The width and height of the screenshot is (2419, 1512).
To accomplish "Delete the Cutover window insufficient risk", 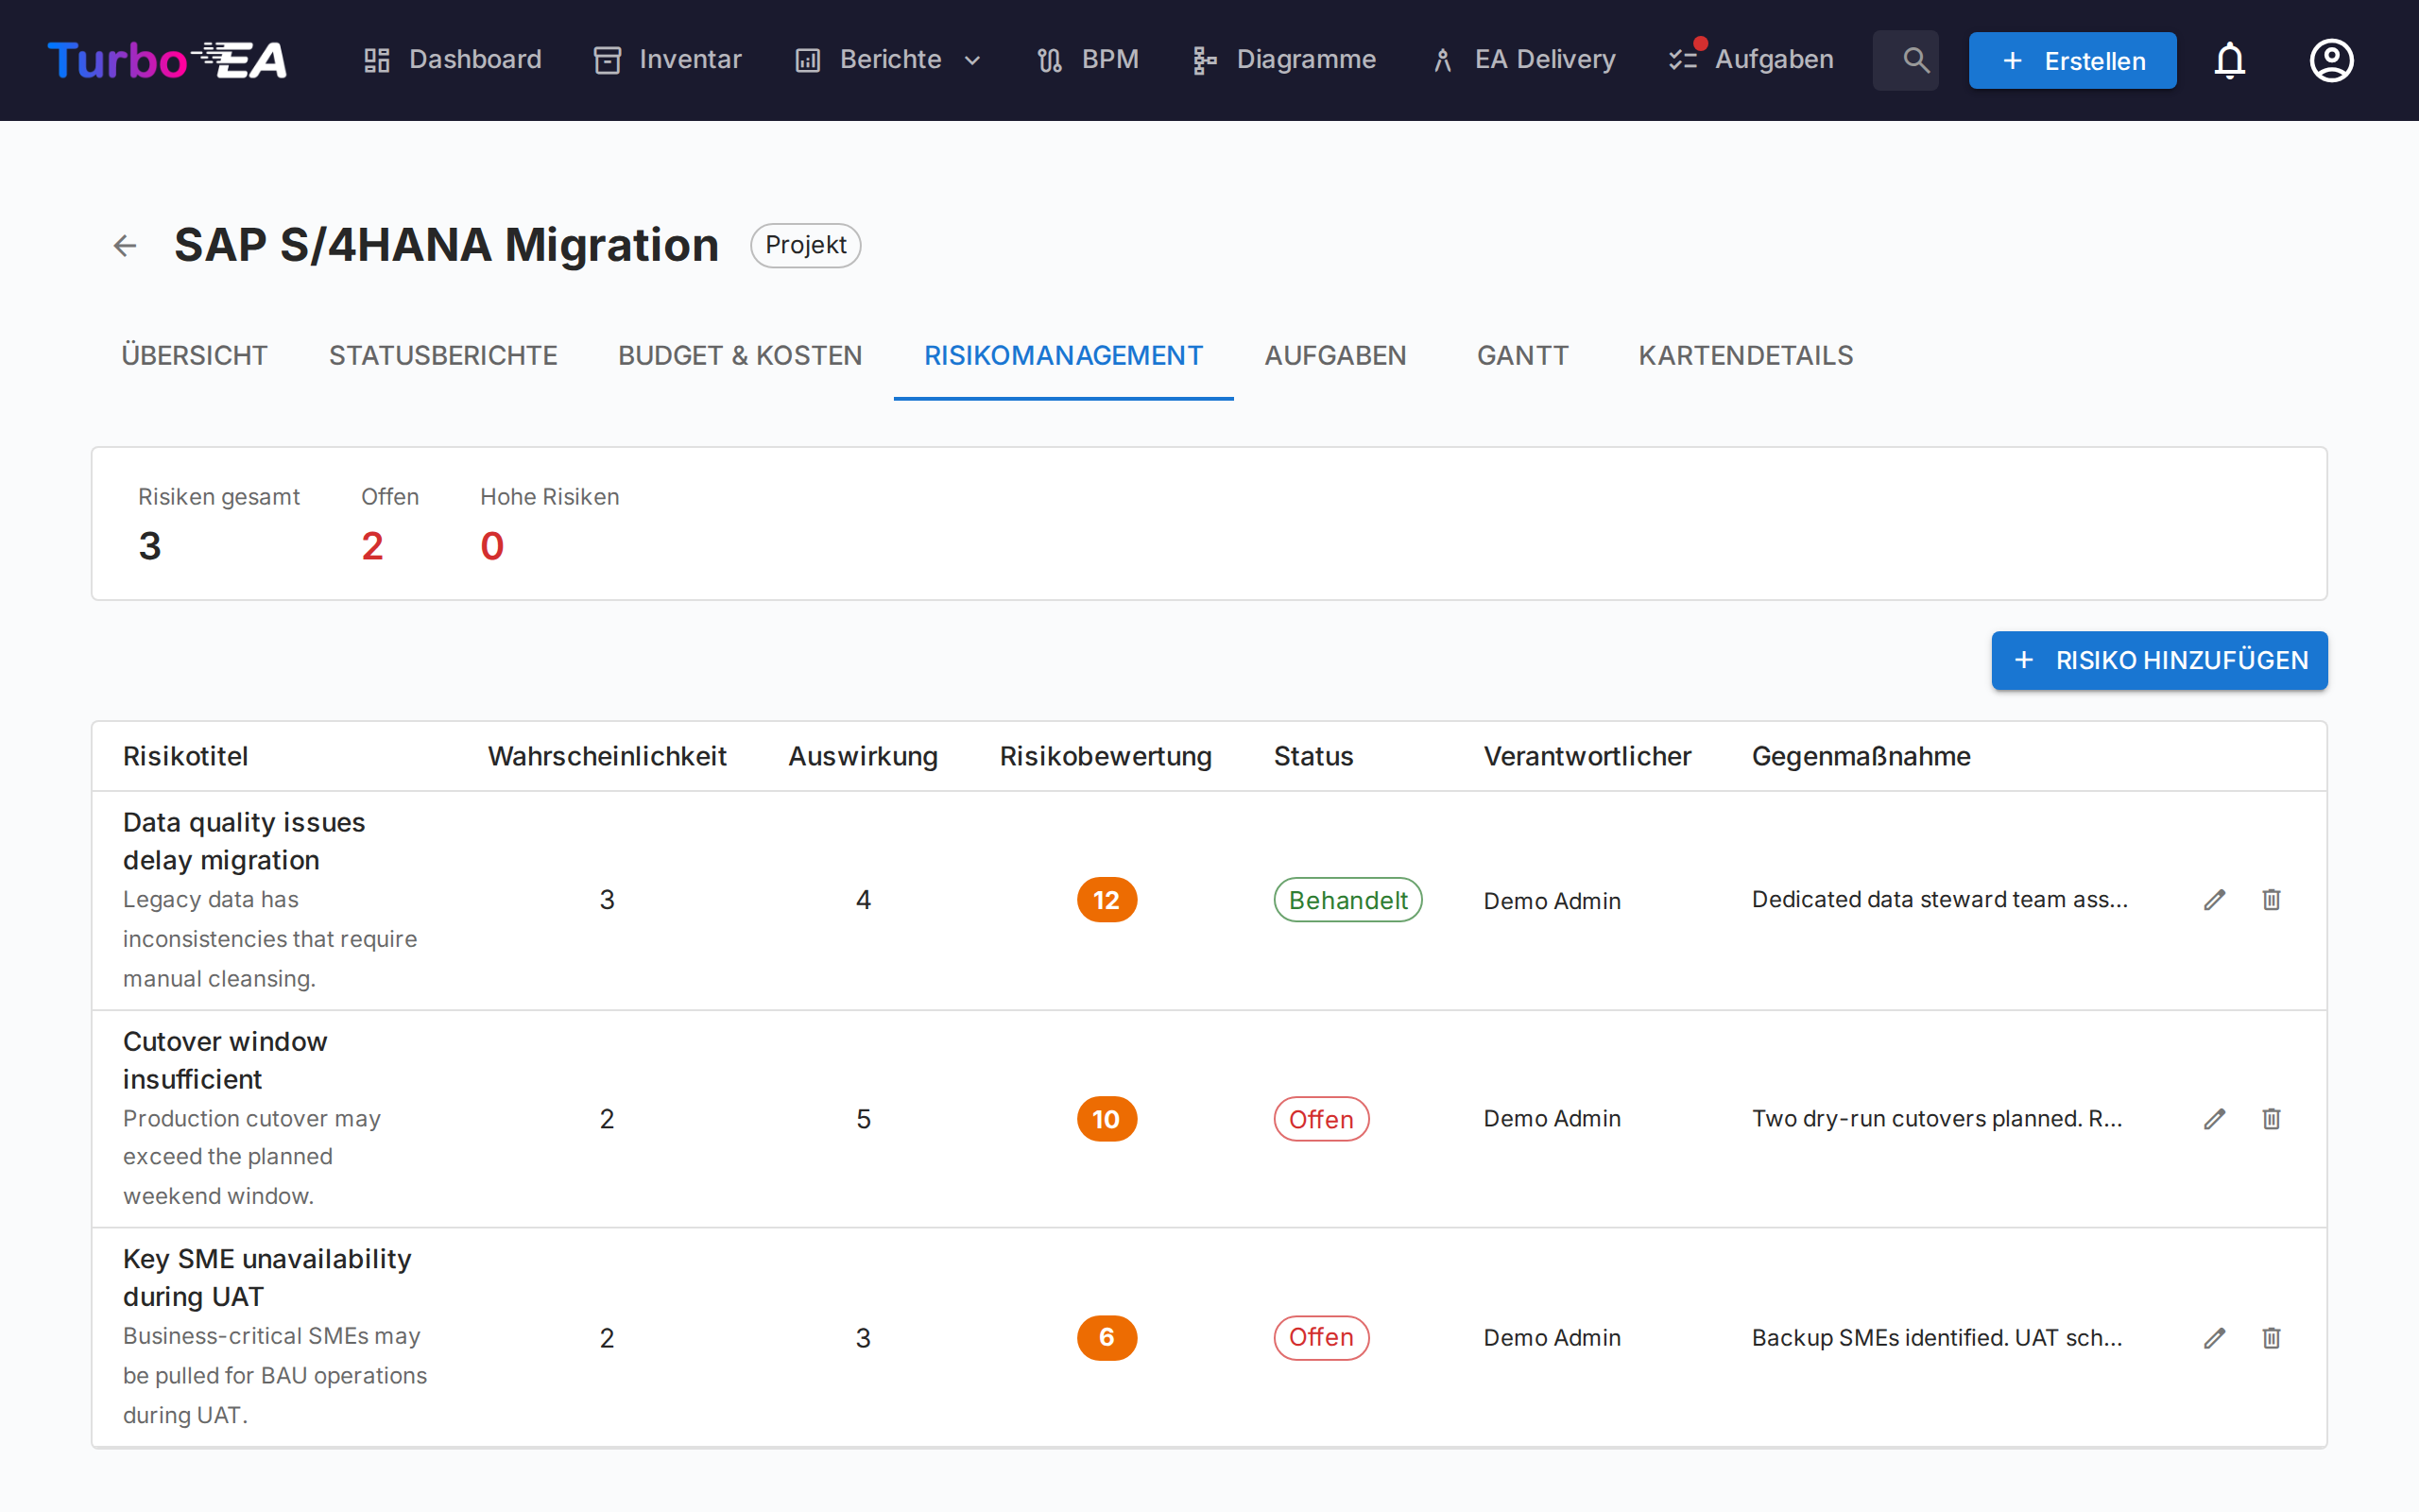I will click(2271, 1119).
